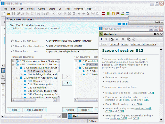Go back in NBS Guidance

pyautogui.click(x=102, y=39)
